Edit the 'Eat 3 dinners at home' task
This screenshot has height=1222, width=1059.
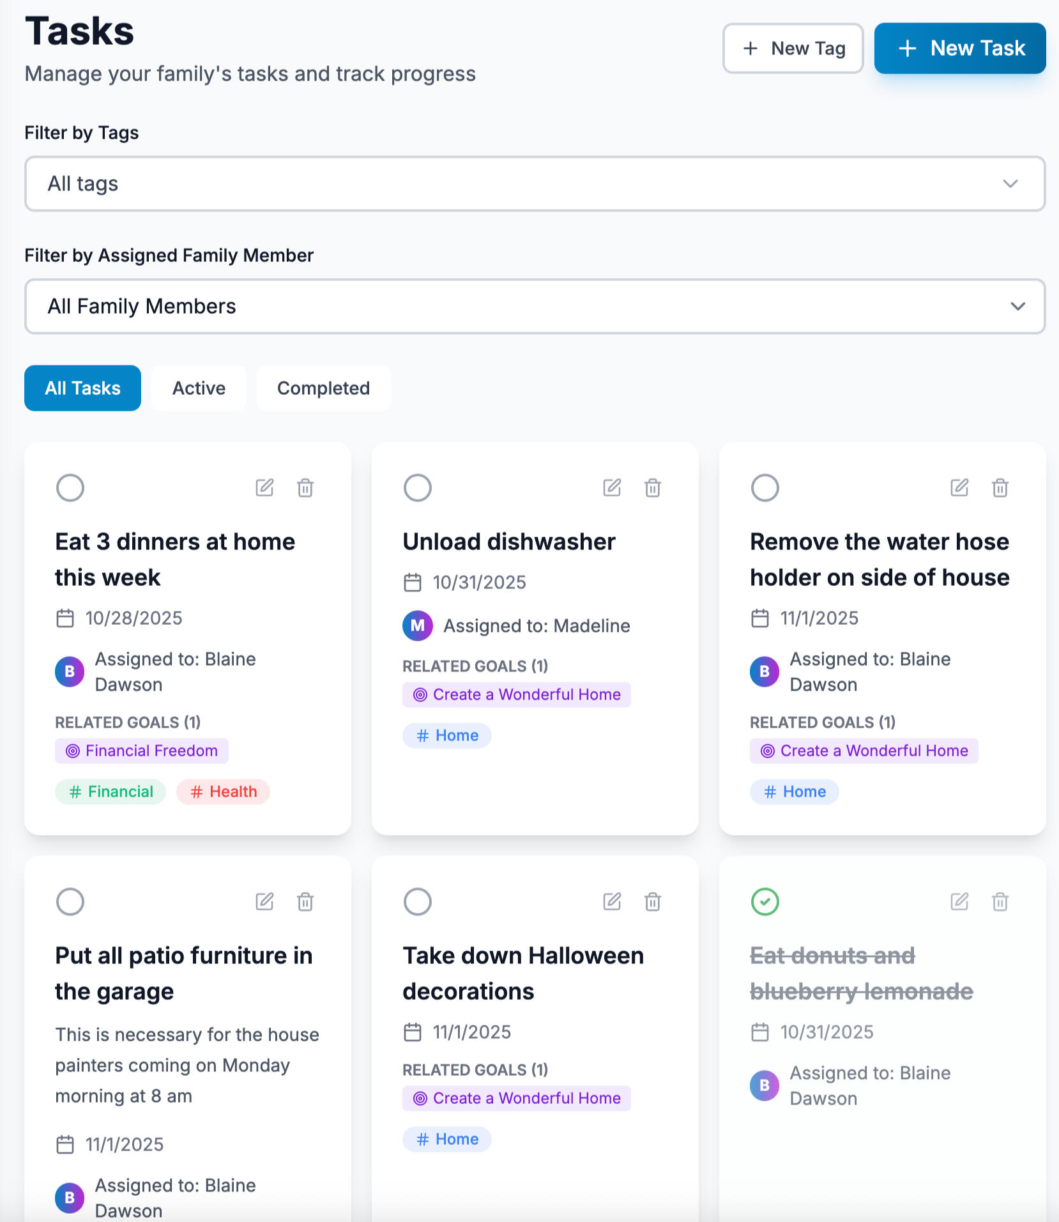264,488
